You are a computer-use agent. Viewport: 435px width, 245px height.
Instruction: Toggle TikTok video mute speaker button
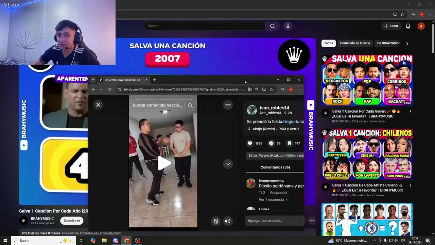click(x=228, y=221)
